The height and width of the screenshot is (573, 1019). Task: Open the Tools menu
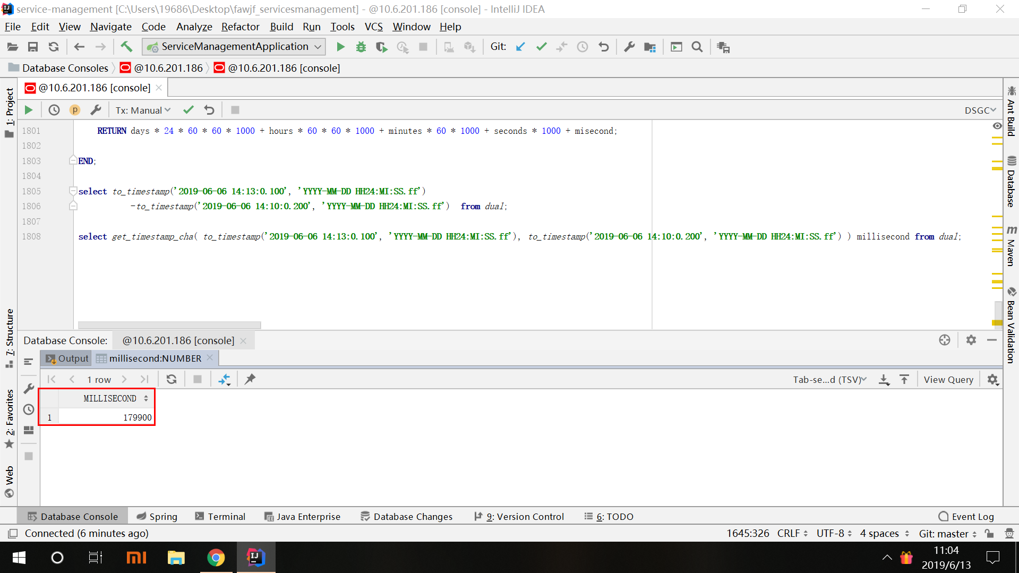pyautogui.click(x=342, y=27)
